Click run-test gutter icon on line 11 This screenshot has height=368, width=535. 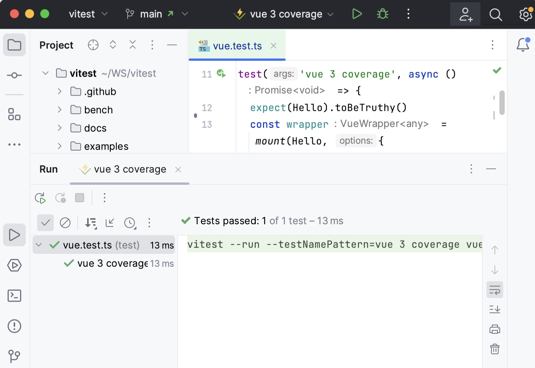(221, 73)
